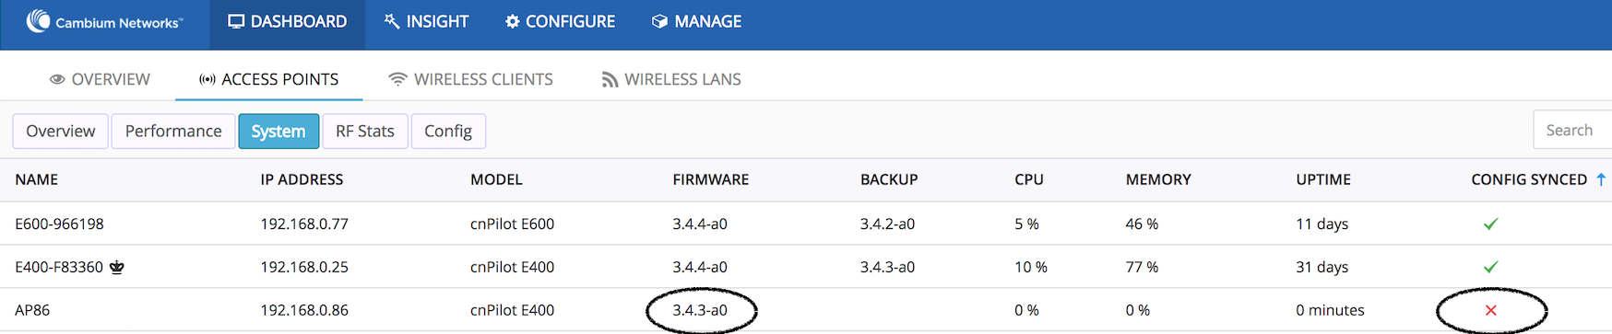Select the Access Points tab
Screen dimensions: 1612x334
pos(268,79)
